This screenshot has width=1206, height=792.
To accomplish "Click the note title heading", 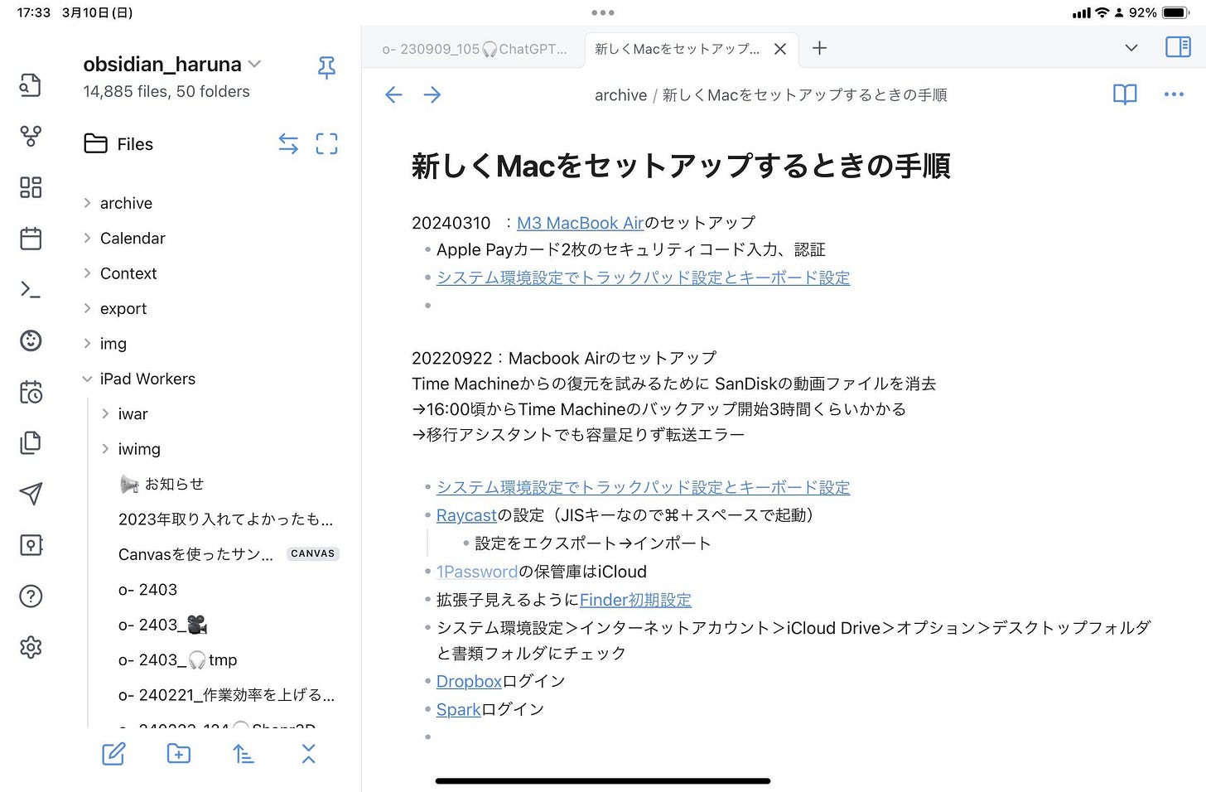I will 680,166.
